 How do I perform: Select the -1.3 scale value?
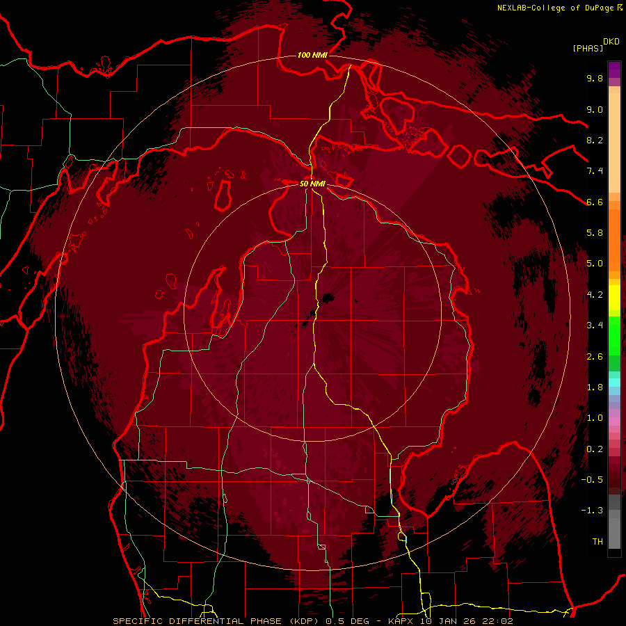click(592, 511)
